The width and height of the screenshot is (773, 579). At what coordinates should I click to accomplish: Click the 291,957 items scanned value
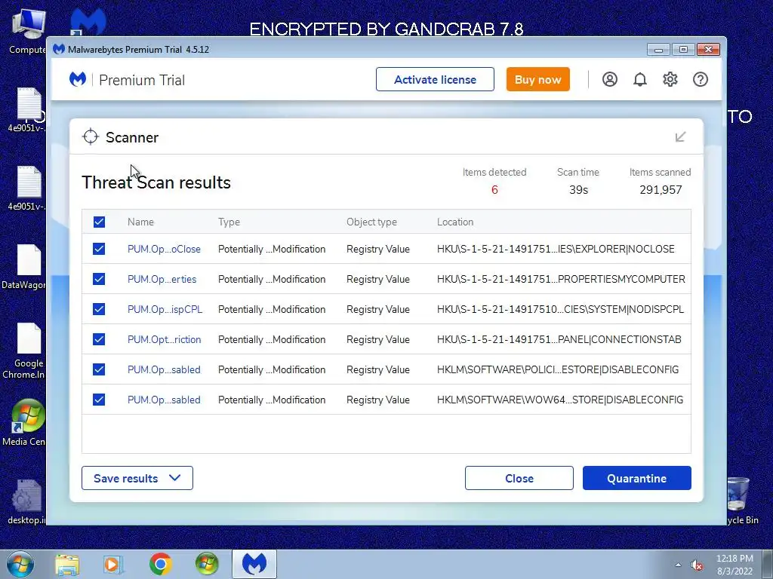661,189
